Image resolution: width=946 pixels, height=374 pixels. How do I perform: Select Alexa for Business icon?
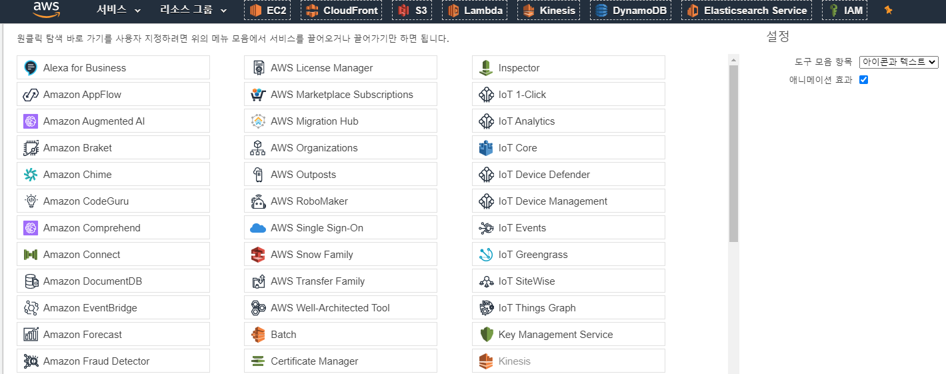coord(31,67)
